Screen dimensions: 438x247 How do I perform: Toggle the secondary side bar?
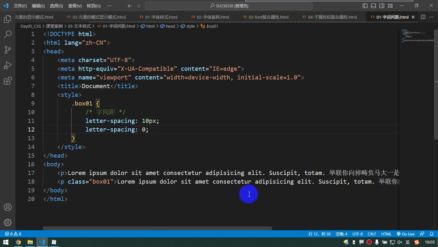382,6
